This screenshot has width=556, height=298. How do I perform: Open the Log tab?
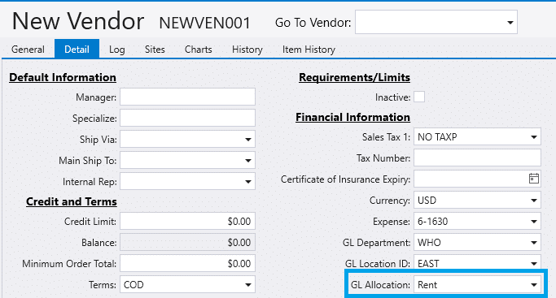tap(116, 50)
